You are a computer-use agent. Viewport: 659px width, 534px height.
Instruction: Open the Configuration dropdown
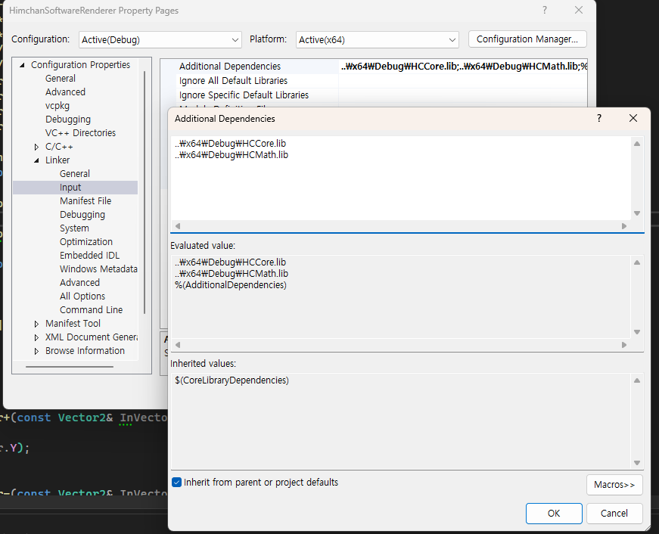coord(160,39)
